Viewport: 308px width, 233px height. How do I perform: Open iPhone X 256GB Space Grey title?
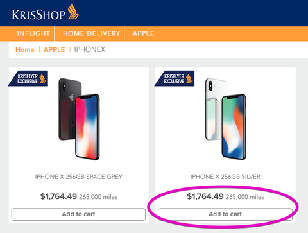pyautogui.click(x=79, y=177)
